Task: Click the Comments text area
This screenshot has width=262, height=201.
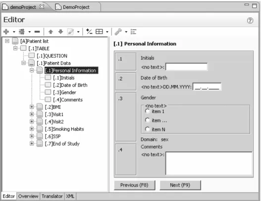Action: (209, 163)
